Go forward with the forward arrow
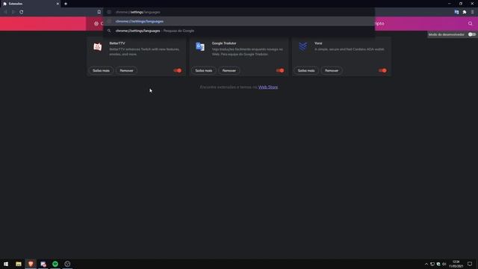478x269 pixels. pyautogui.click(x=13, y=12)
